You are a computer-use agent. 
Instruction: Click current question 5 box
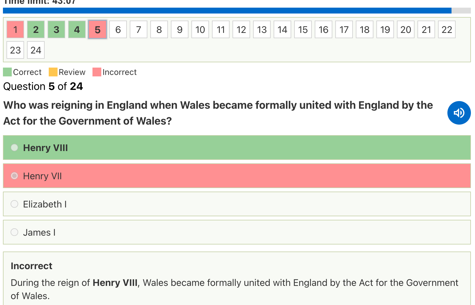[x=97, y=29]
